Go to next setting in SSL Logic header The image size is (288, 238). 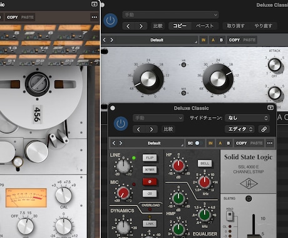coord(152,130)
